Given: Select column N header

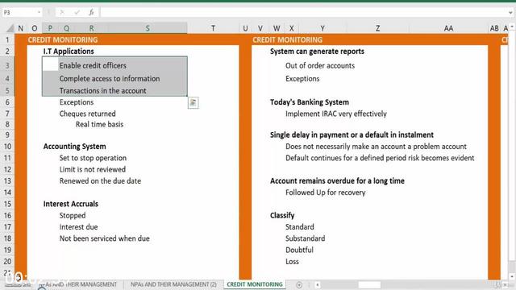Looking at the screenshot, I should (20, 28).
